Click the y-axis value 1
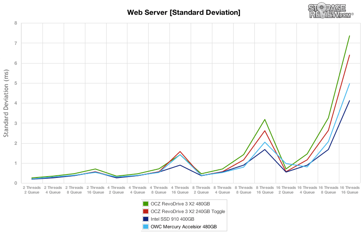The width and height of the screenshot is (361, 241). [x=16, y=163]
